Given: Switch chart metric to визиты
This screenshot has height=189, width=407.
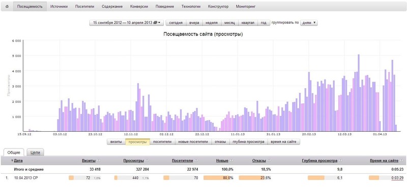Looking at the screenshot, I should [116, 142].
